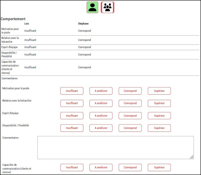Select Insuffisant for Capacités de communication

coord(72,167)
